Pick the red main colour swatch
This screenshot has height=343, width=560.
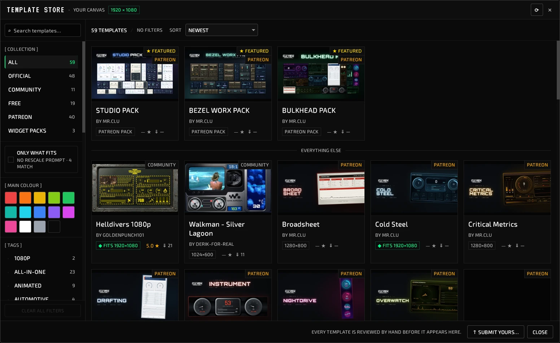pyautogui.click(x=11, y=198)
